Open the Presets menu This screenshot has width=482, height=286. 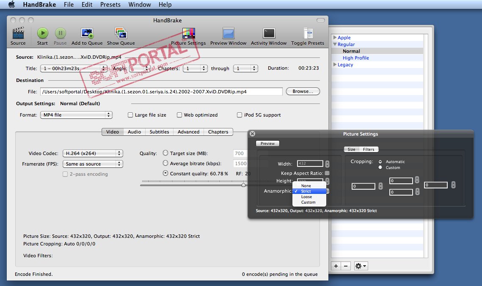[110, 5]
